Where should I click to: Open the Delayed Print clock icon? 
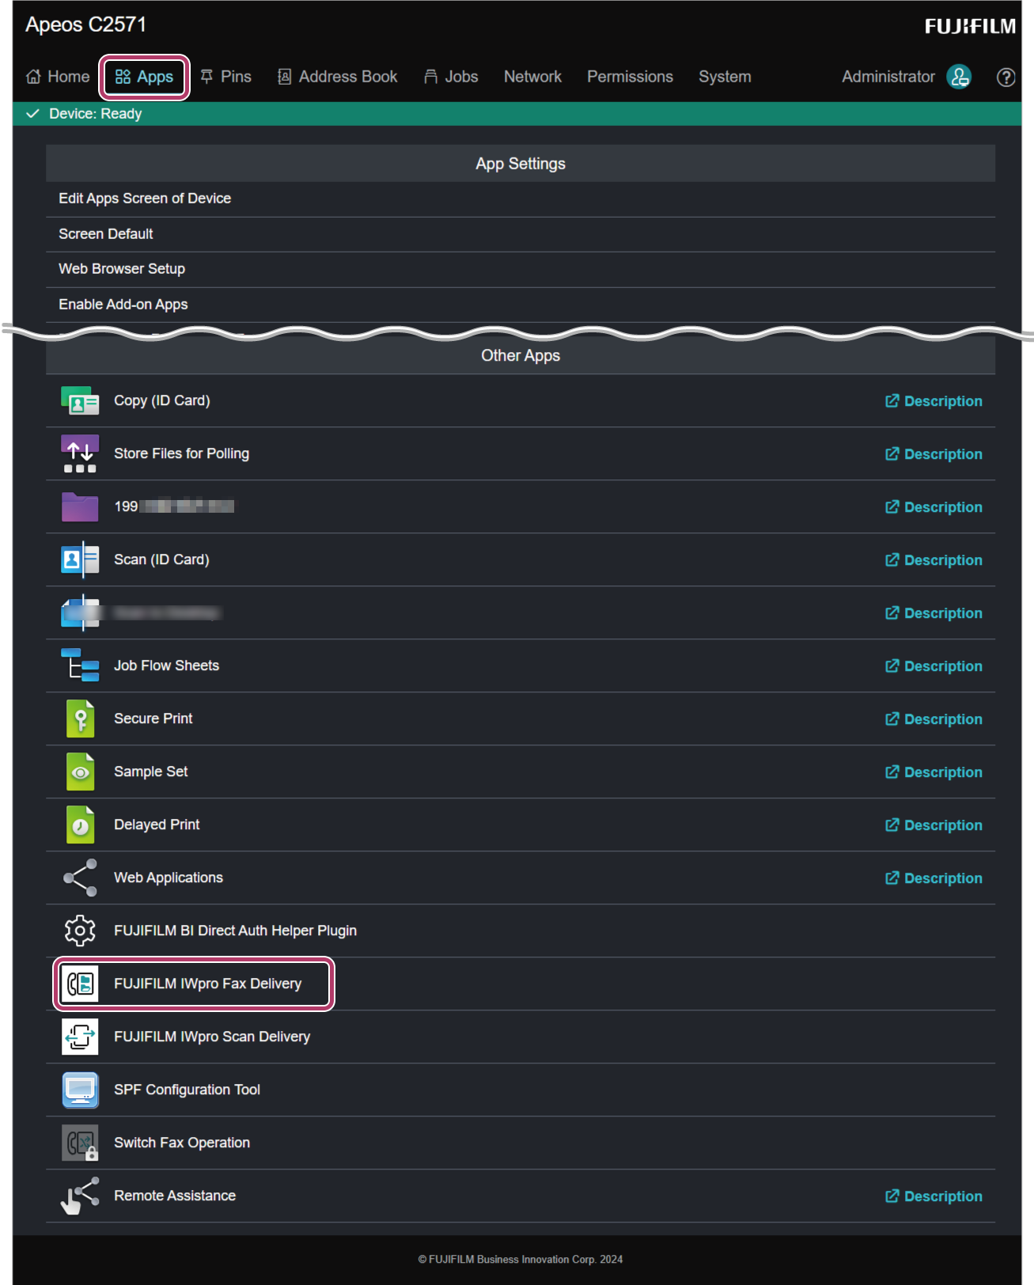point(80,824)
